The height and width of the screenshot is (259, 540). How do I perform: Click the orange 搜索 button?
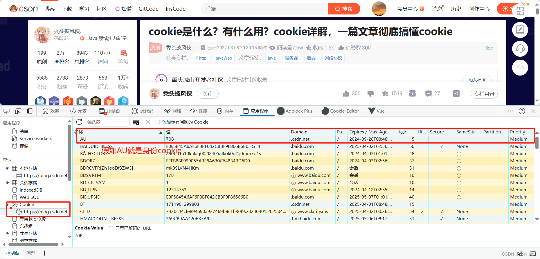pos(344,9)
